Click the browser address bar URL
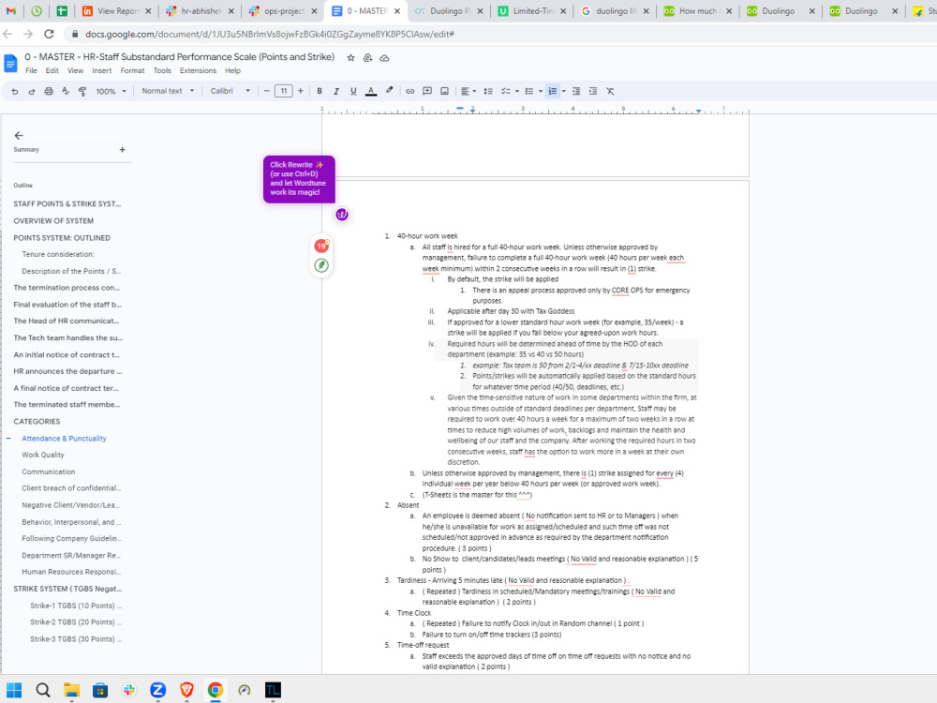 (270, 34)
